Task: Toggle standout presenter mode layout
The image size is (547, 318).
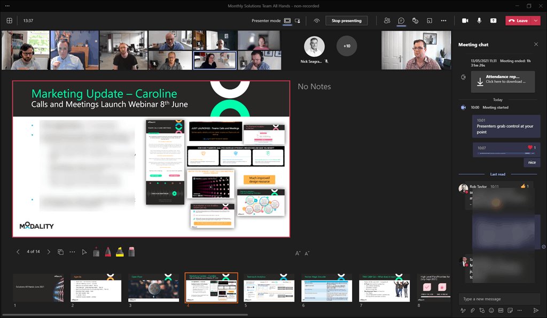Action: (x=298, y=20)
